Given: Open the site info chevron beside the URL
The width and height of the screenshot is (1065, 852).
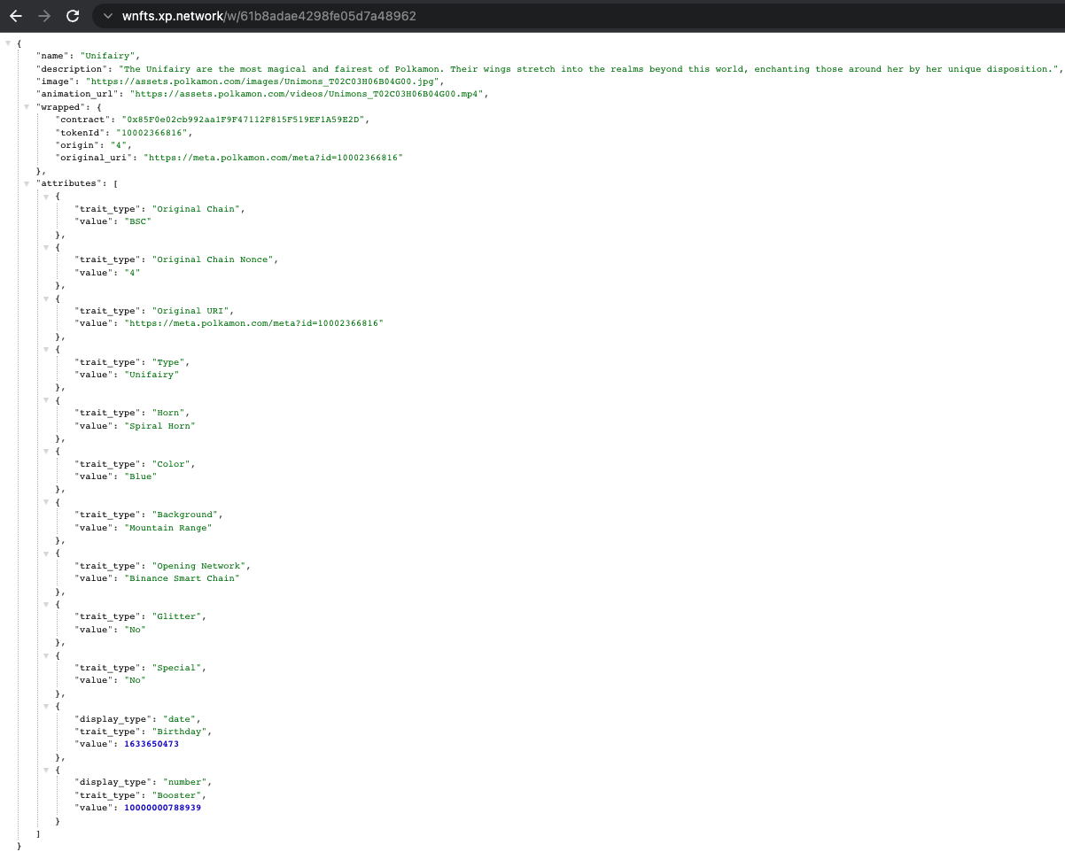Looking at the screenshot, I should point(107,16).
